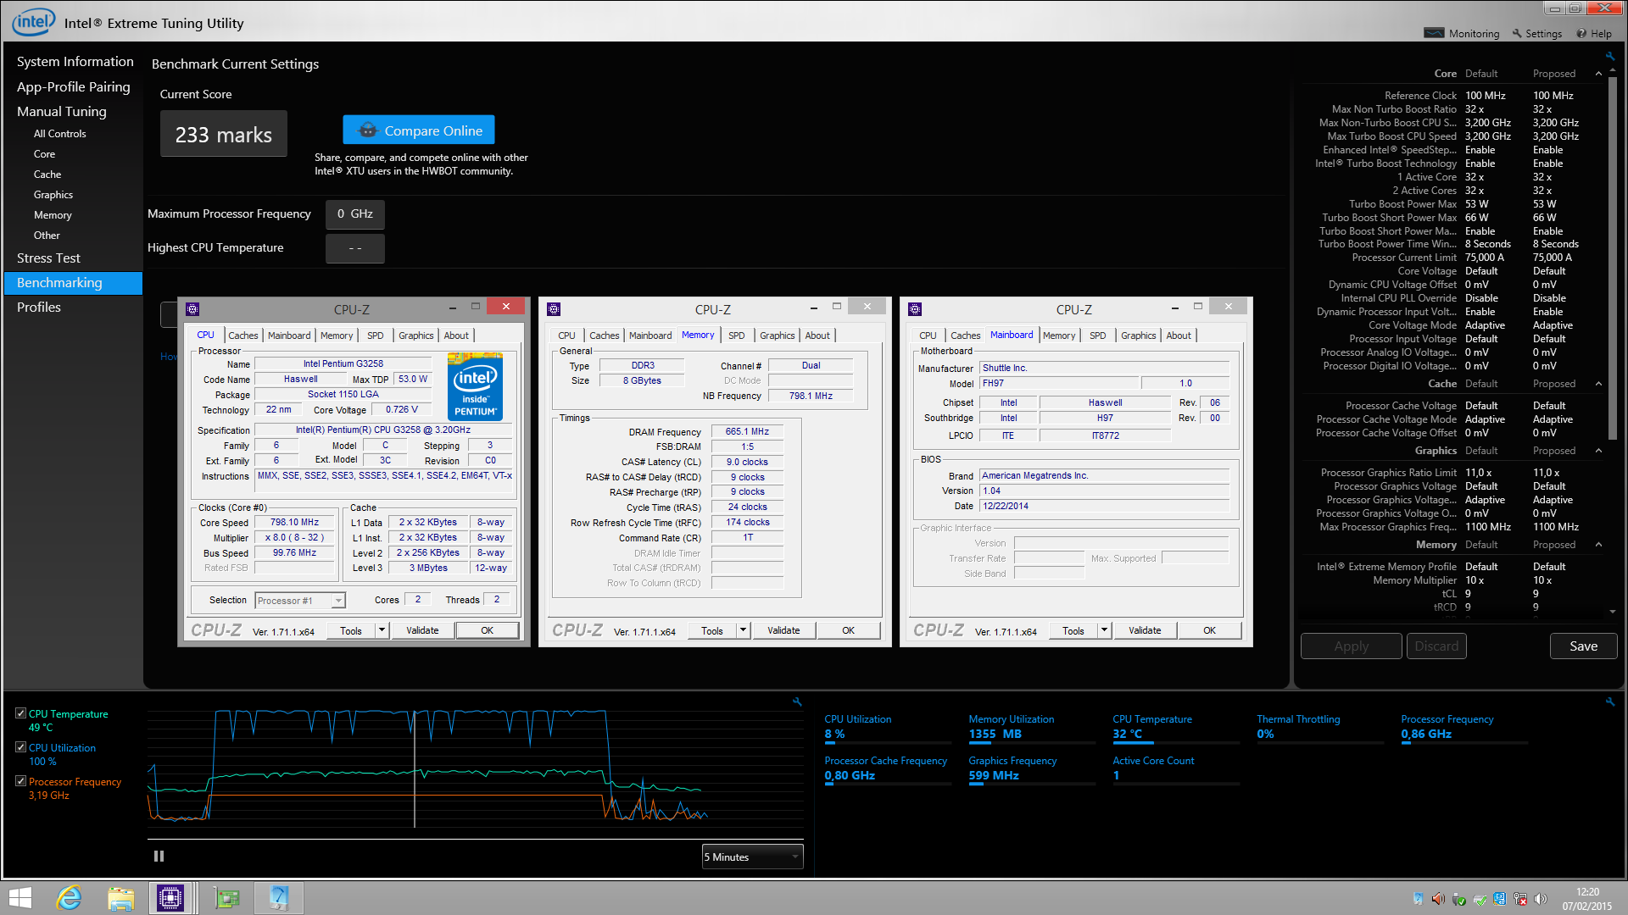1628x915 pixels.
Task: Select Cache under Manual Tuning in sidebar
Action: coord(47,175)
